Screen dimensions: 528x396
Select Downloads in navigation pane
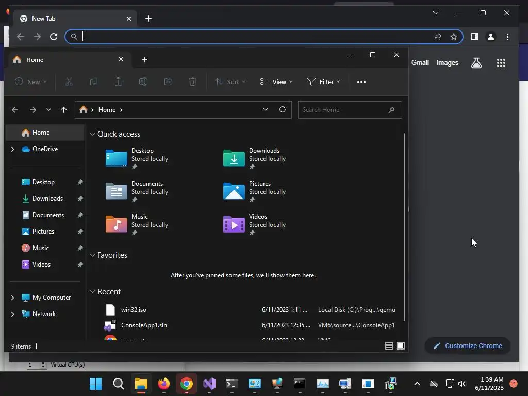45,199
